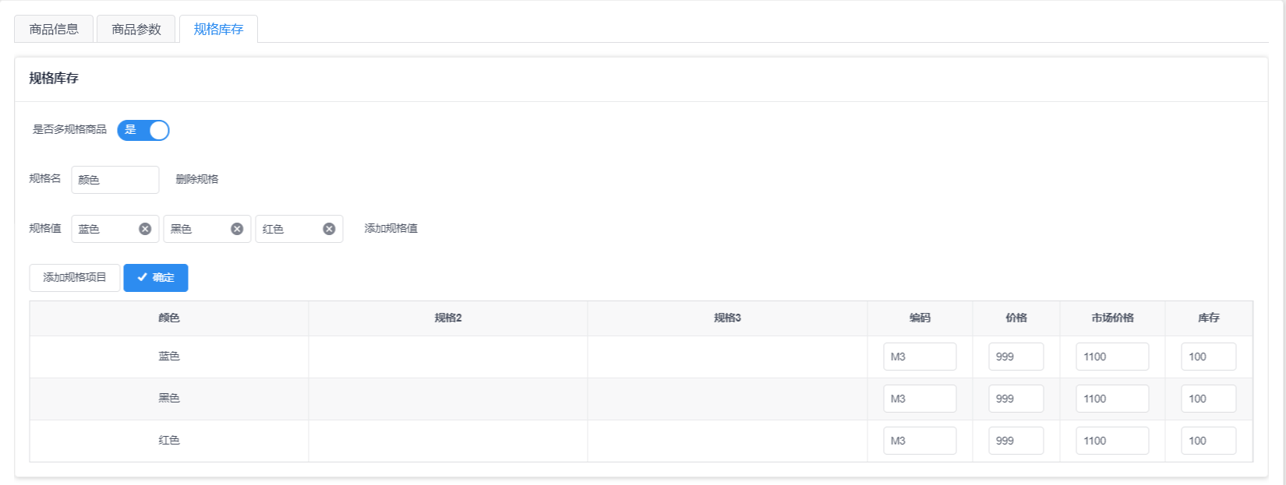Edit the 红色 row 库存 field
This screenshot has height=485, width=1286.
pos(1208,441)
